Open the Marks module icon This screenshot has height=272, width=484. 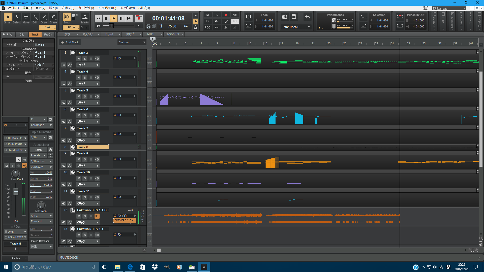click(x=85, y=17)
